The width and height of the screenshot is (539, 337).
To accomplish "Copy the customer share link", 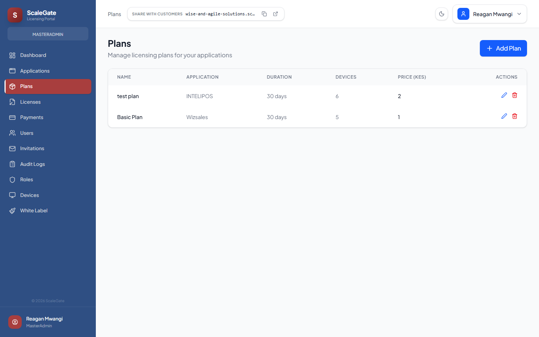I will coord(264,13).
